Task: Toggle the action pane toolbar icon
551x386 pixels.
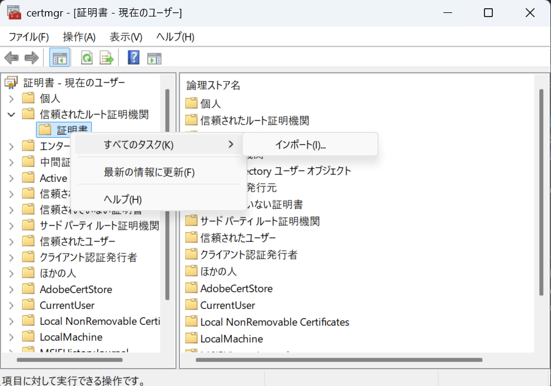Action: point(153,57)
